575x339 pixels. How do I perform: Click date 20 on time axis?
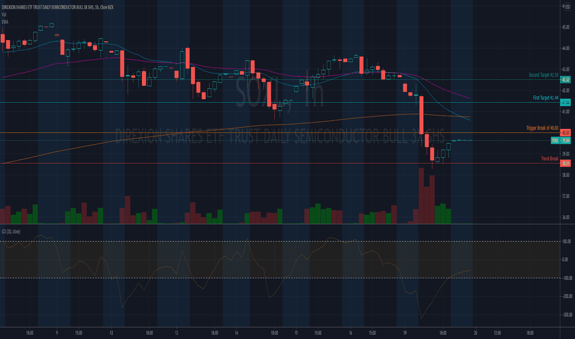tap(475, 333)
